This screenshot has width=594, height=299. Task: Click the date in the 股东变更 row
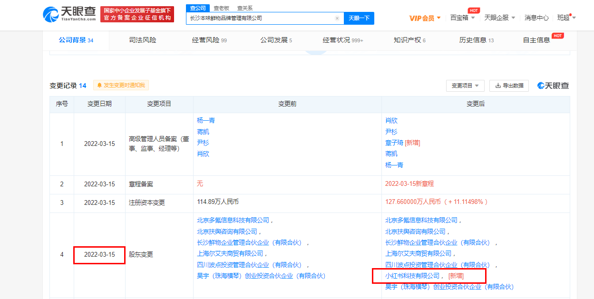pos(99,254)
